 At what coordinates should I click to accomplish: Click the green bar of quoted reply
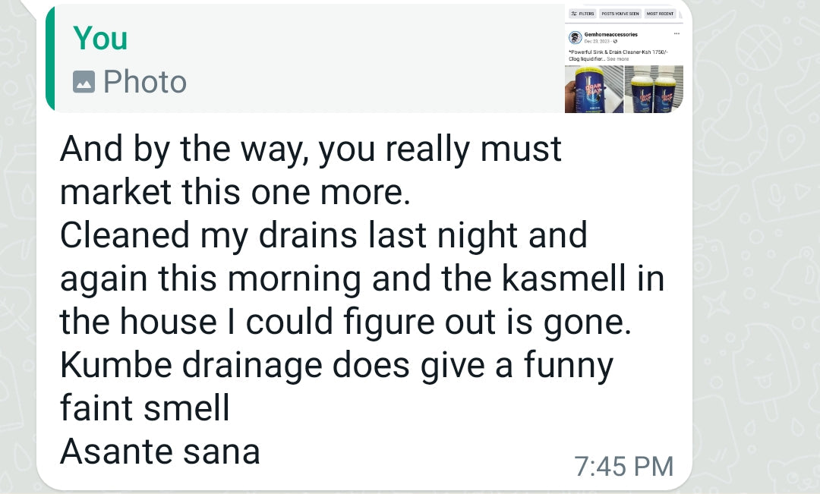50,58
